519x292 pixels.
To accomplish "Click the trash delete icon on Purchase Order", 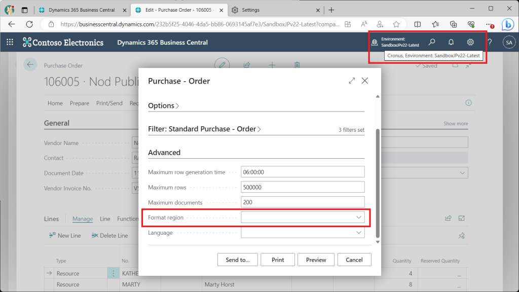I will (297, 65).
